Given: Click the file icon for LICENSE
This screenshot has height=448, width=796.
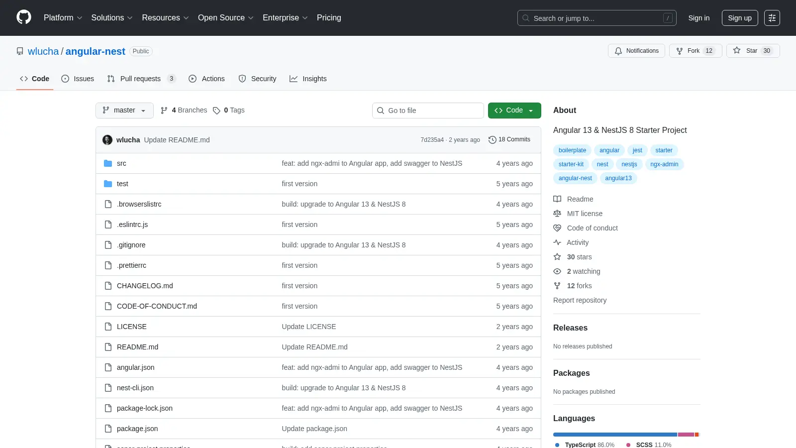Looking at the screenshot, I should pyautogui.click(x=108, y=327).
